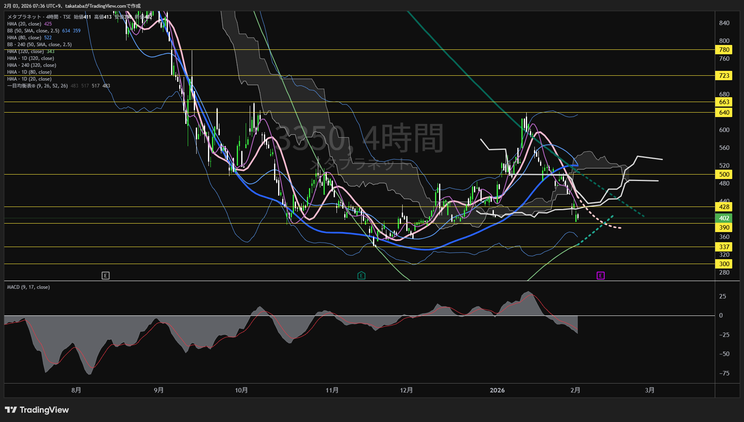Click the green 402 current price label
Viewport: 744px width, 422px height.
(724, 218)
